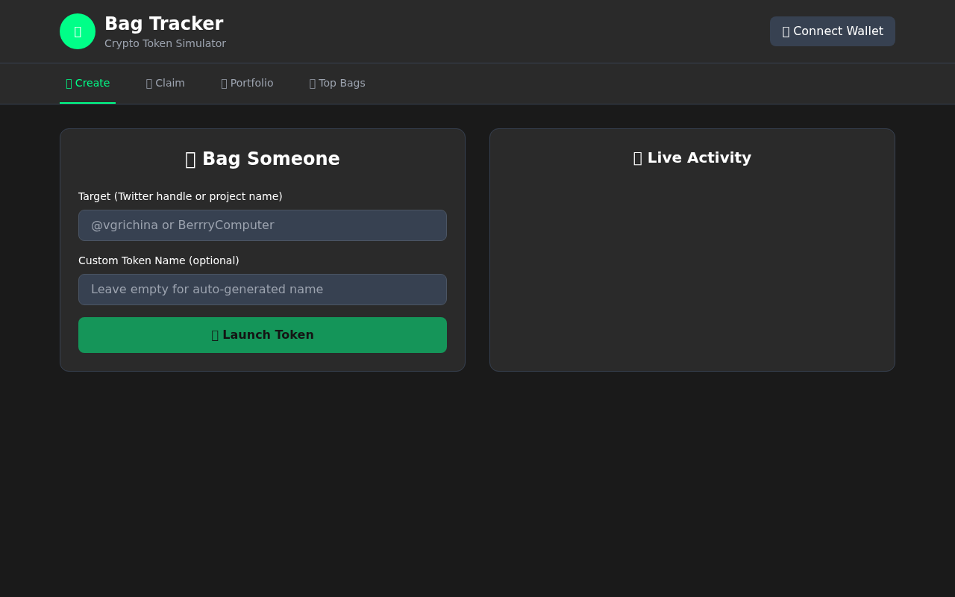Click Connect Wallet
The height and width of the screenshot is (597, 955).
(x=832, y=31)
